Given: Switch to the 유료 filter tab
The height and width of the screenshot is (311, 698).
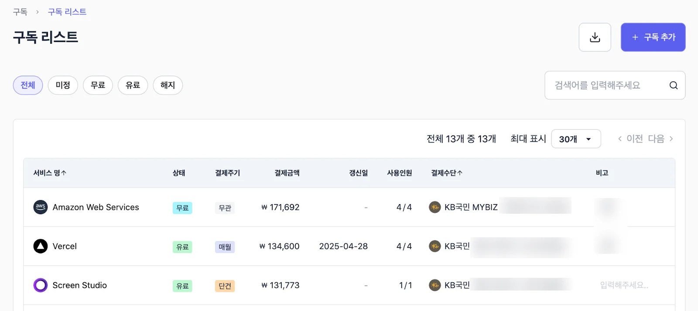Looking at the screenshot, I should coord(133,85).
